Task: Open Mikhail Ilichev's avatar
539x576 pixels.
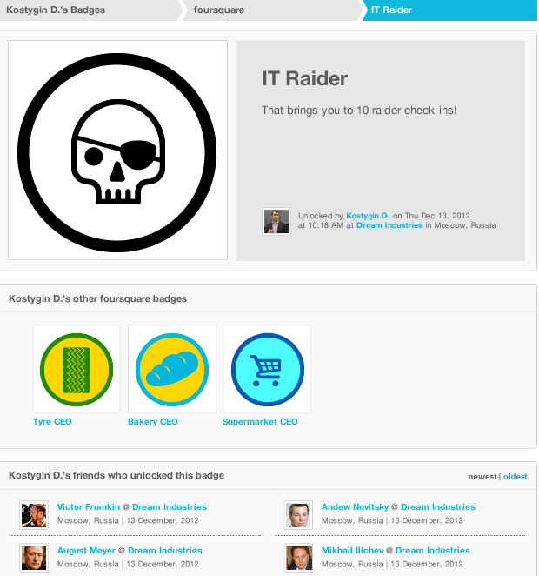Action: [x=298, y=558]
